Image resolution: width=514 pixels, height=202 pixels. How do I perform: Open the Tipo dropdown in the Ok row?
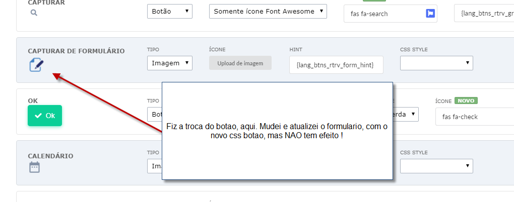coord(154,114)
